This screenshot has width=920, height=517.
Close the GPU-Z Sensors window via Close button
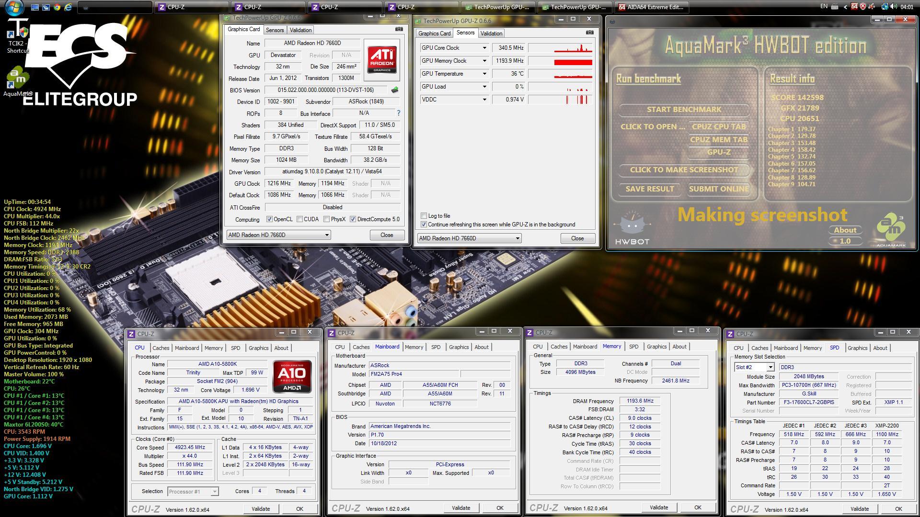point(577,238)
